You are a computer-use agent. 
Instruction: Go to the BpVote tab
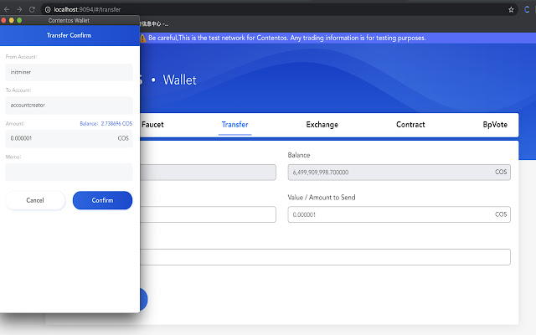pyautogui.click(x=495, y=125)
